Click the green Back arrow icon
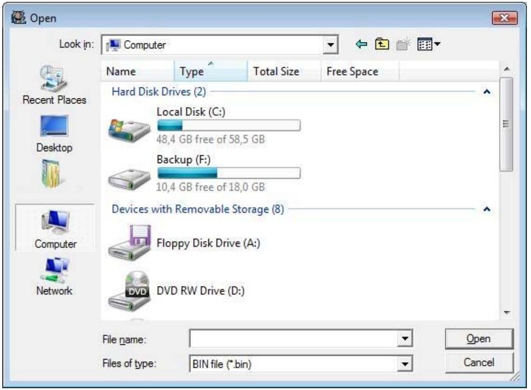The width and height of the screenshot is (531, 390). pos(361,45)
